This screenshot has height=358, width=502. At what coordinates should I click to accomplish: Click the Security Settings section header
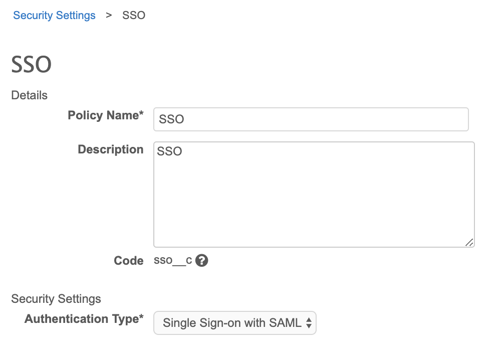(x=56, y=299)
